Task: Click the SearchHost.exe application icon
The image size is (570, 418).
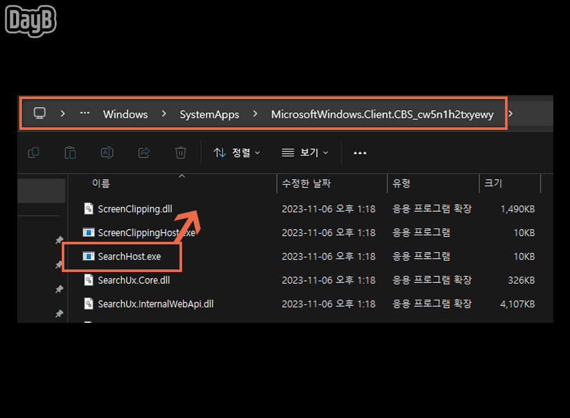Action: point(88,256)
